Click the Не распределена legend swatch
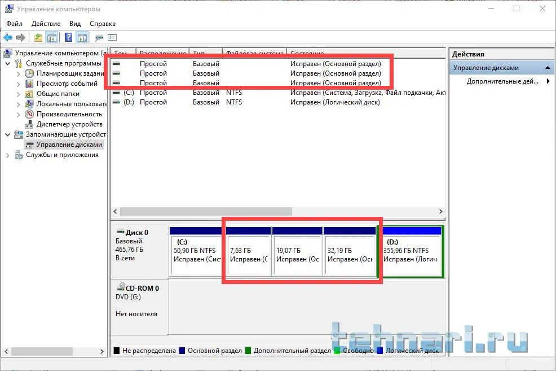 (116, 351)
